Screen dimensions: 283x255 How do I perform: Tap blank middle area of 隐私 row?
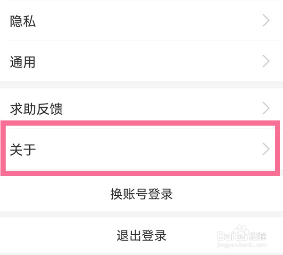(x=141, y=21)
